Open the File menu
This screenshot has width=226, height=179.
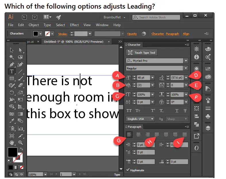11,25
